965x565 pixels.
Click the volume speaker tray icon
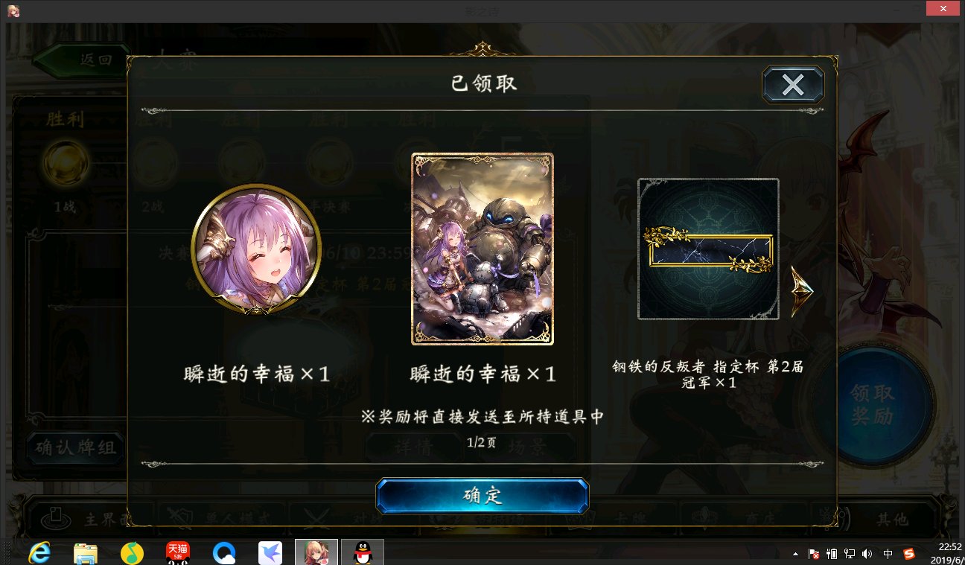(867, 554)
